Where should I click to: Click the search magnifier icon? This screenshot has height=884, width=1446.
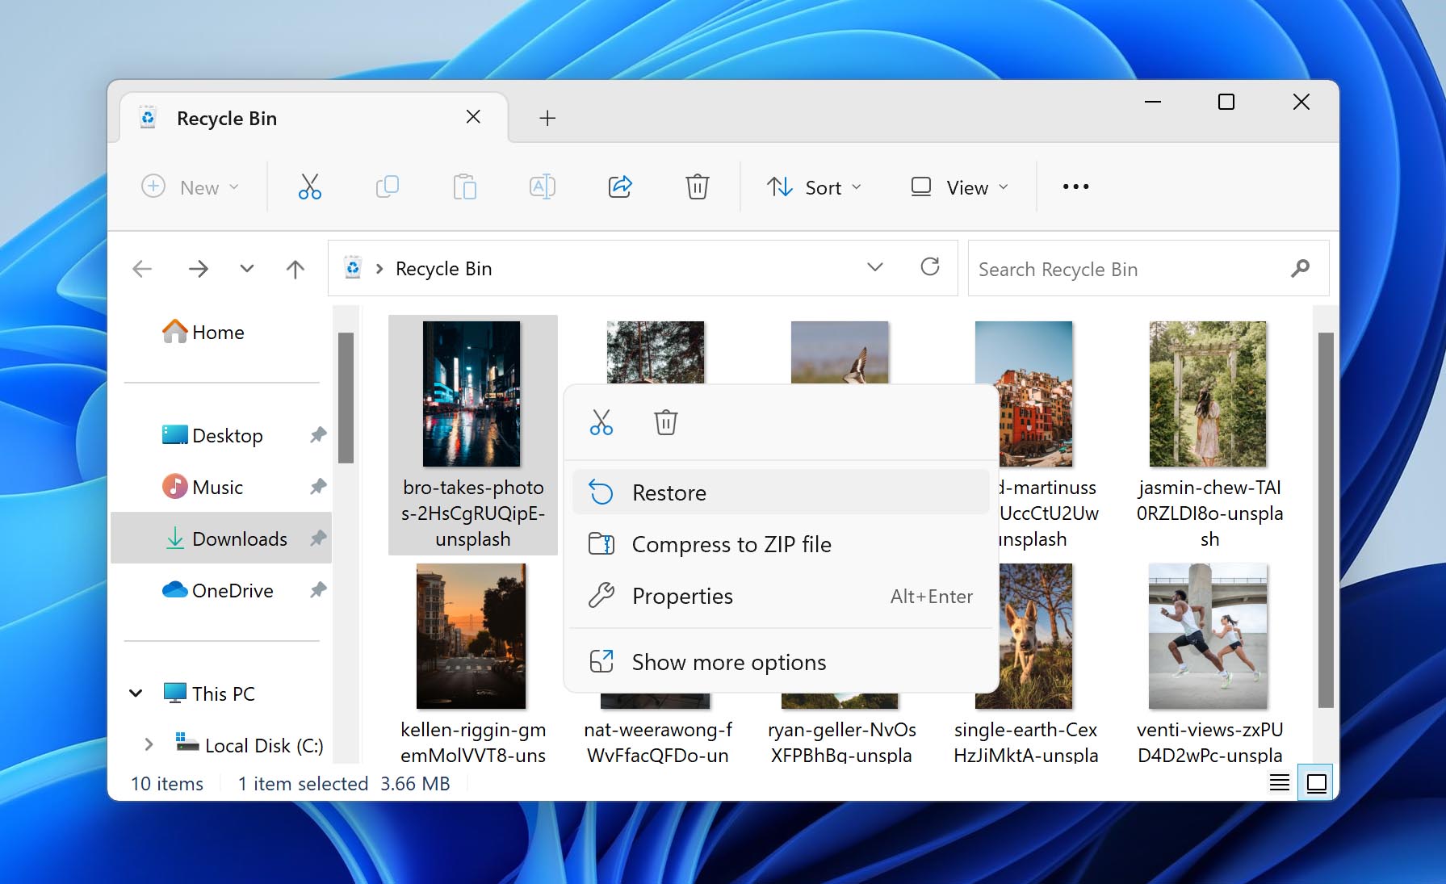pos(1300,268)
